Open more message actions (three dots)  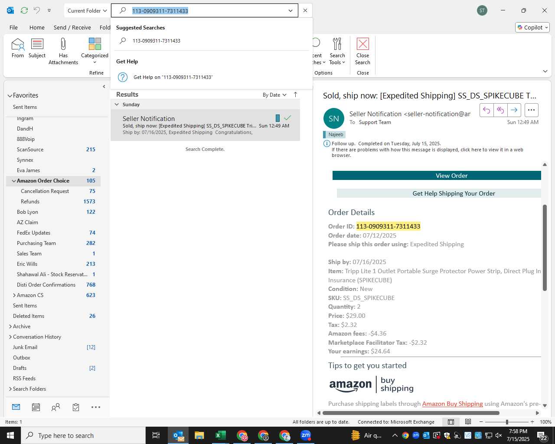tap(532, 110)
